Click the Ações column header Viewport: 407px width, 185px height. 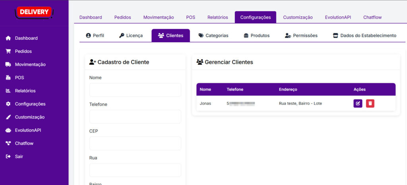pyautogui.click(x=359, y=90)
